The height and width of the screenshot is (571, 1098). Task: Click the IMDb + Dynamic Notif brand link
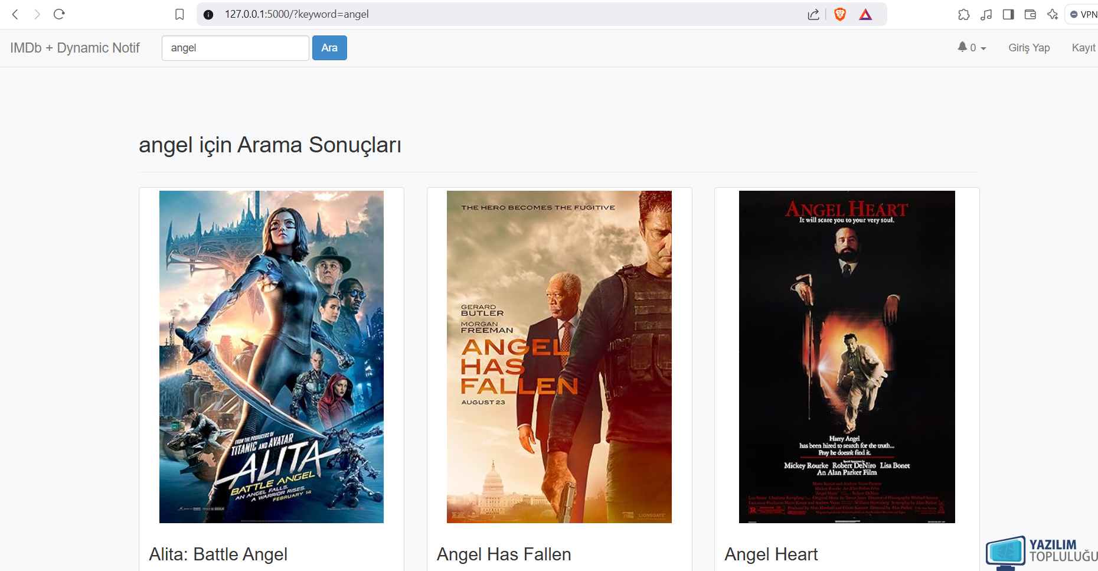[75, 48]
